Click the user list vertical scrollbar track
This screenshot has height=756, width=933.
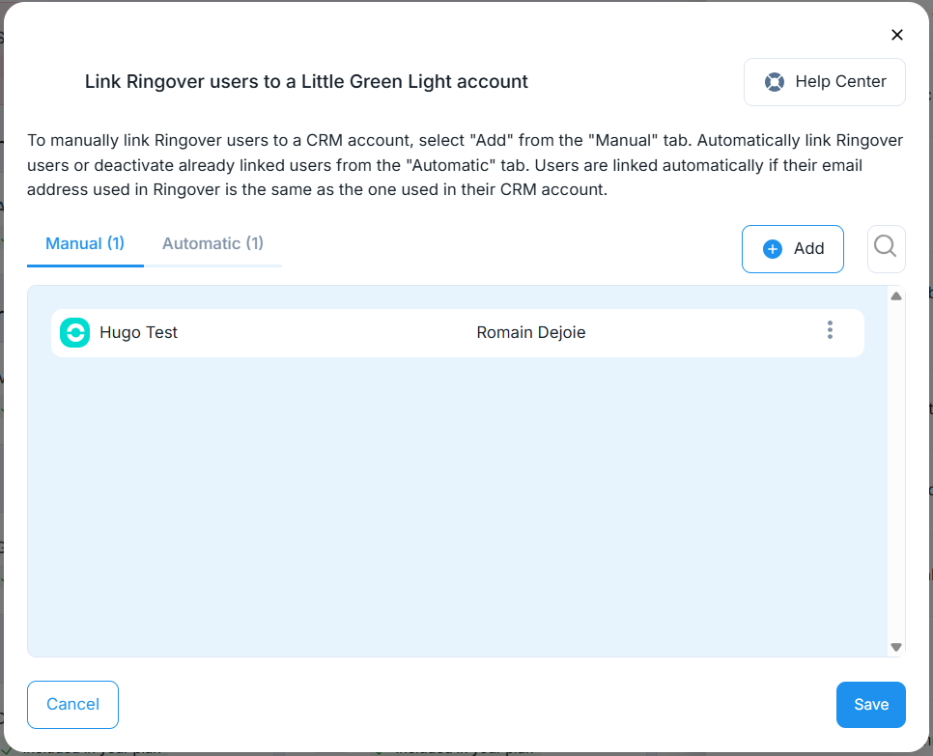896,473
